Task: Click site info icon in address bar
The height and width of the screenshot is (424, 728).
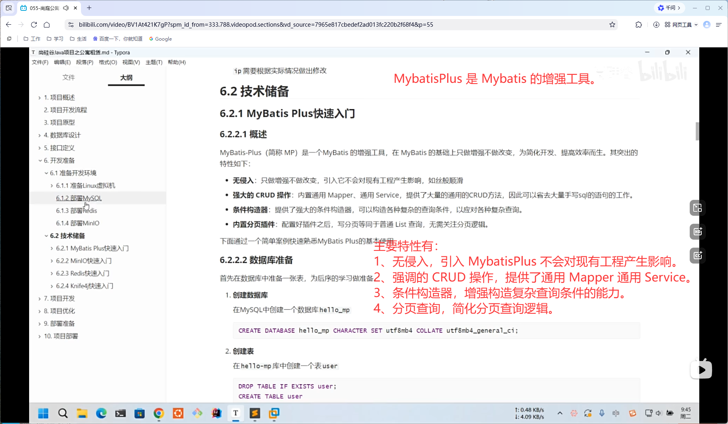Action: point(71,25)
